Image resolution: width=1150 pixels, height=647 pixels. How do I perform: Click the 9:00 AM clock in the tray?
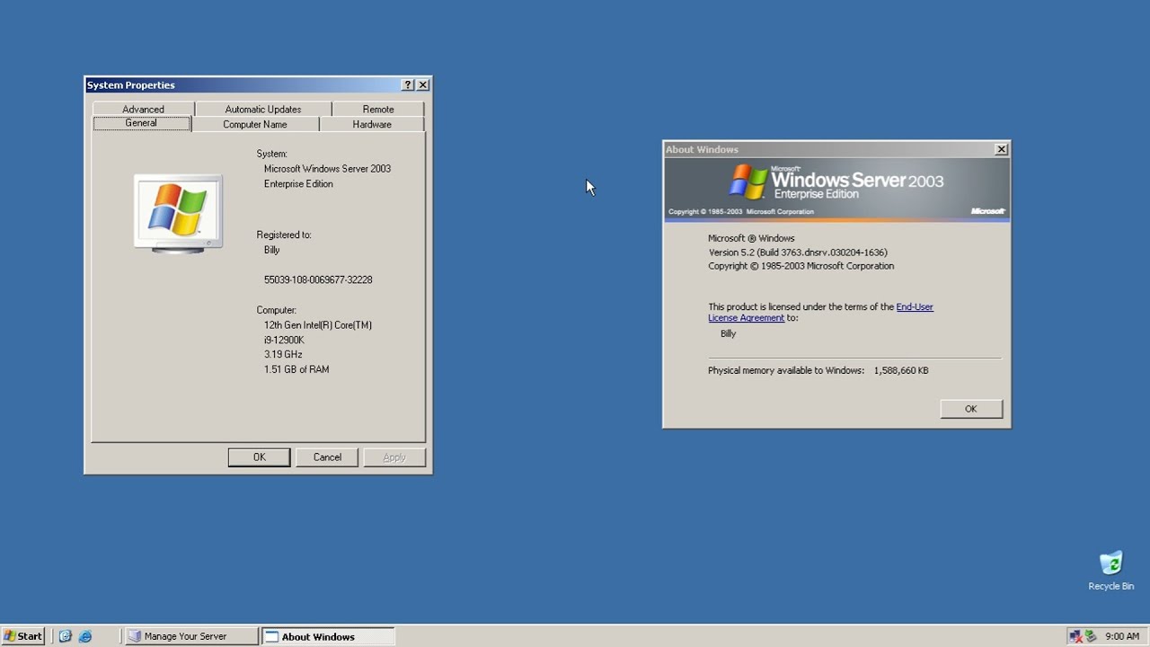coord(1122,636)
